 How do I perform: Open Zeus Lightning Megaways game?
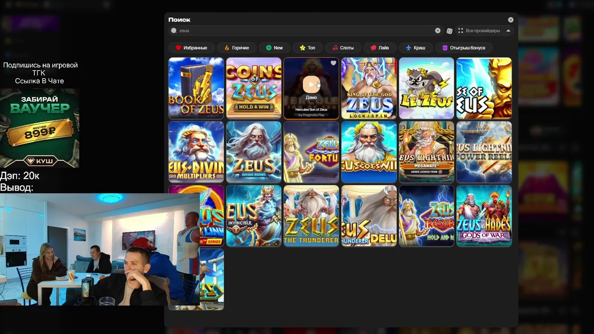tap(426, 152)
